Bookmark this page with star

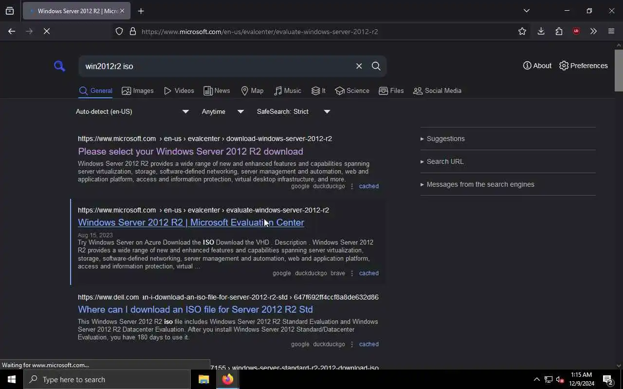[x=522, y=31]
